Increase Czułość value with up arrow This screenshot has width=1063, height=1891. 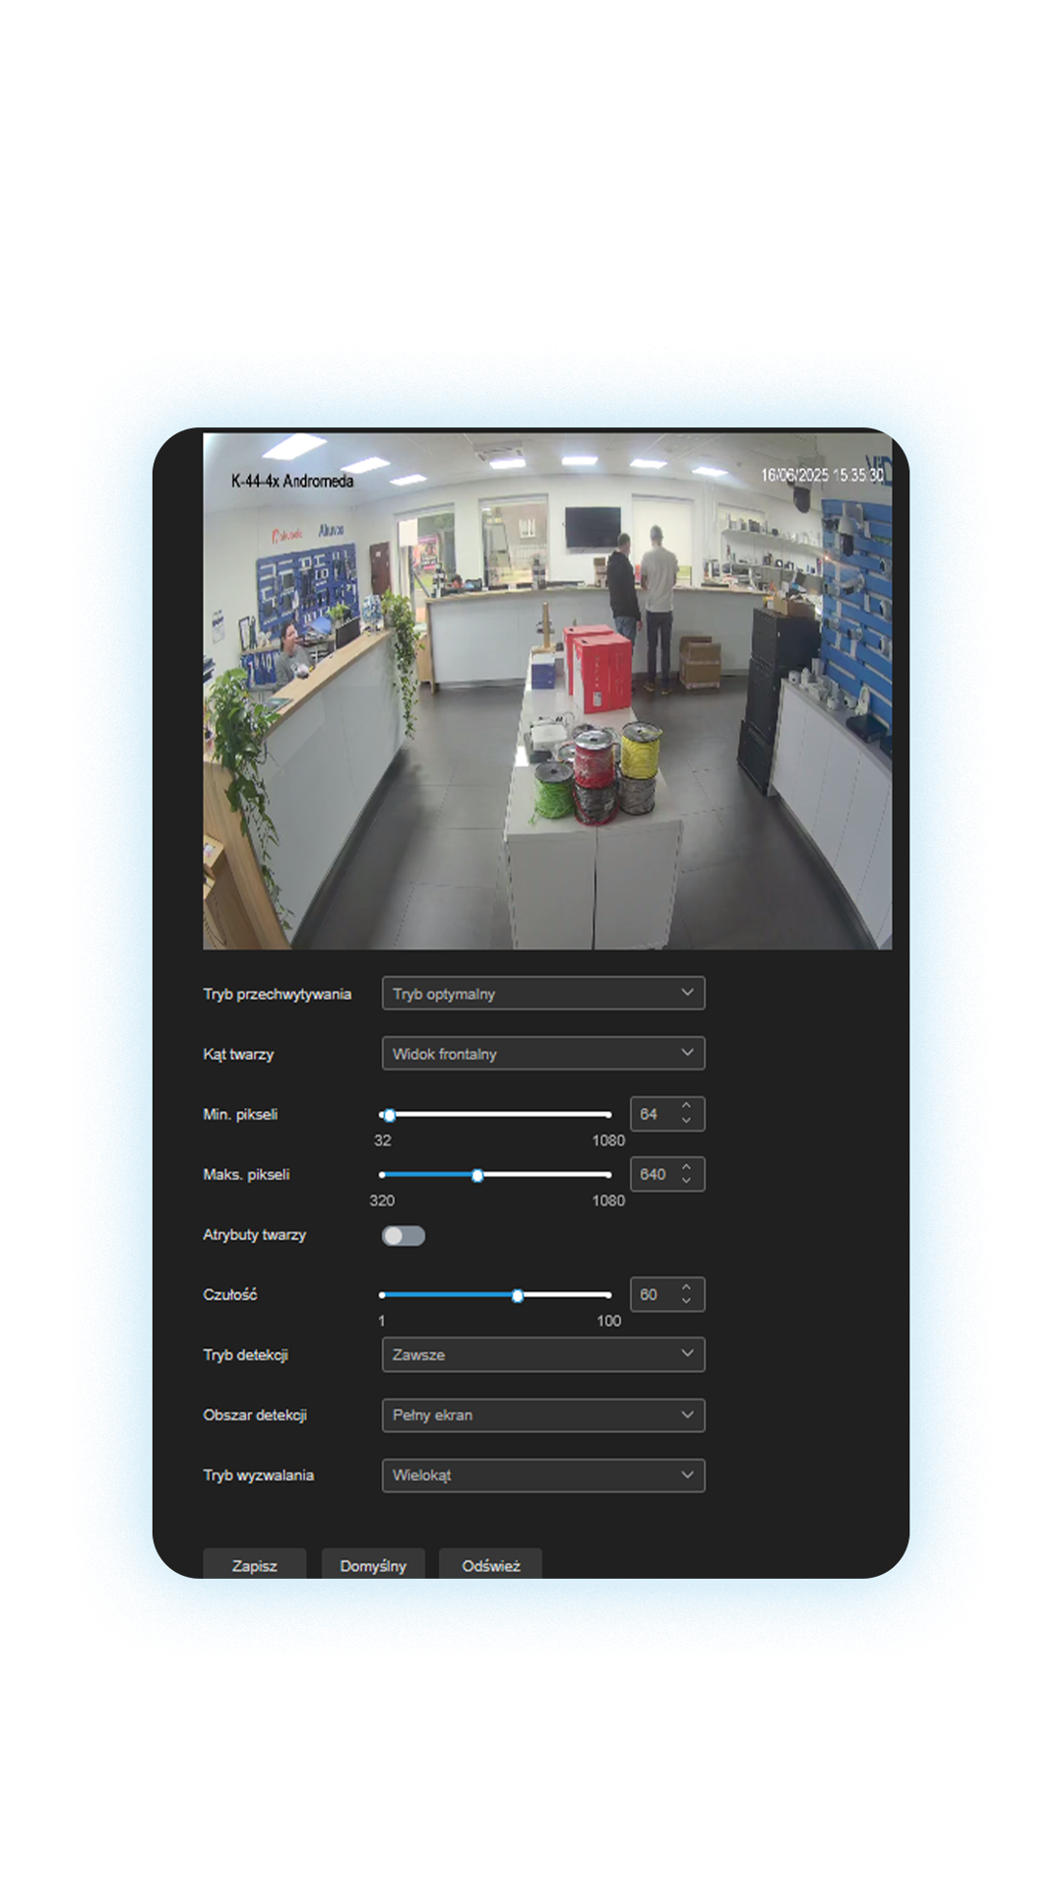pos(686,1287)
